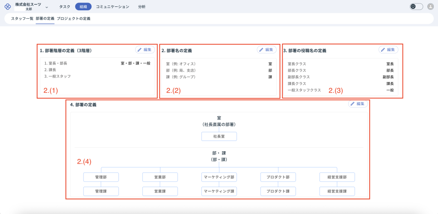438x214 pixels.
Task: Go to コミュニケーション in the top navigation
Action: 112,7
